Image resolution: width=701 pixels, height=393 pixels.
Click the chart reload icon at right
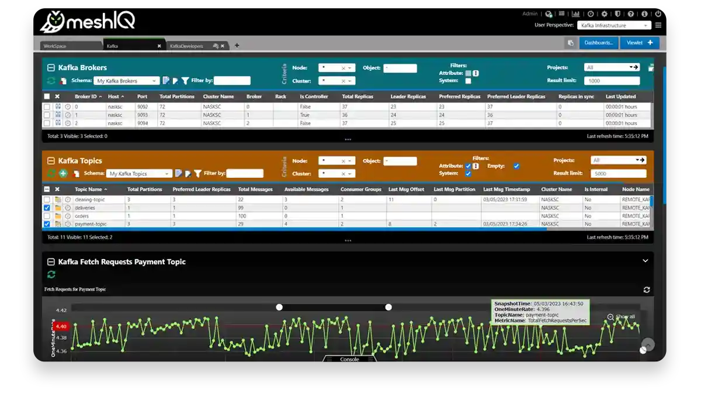pyautogui.click(x=647, y=290)
